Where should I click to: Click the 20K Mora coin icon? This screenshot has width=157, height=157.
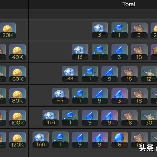(8, 30)
